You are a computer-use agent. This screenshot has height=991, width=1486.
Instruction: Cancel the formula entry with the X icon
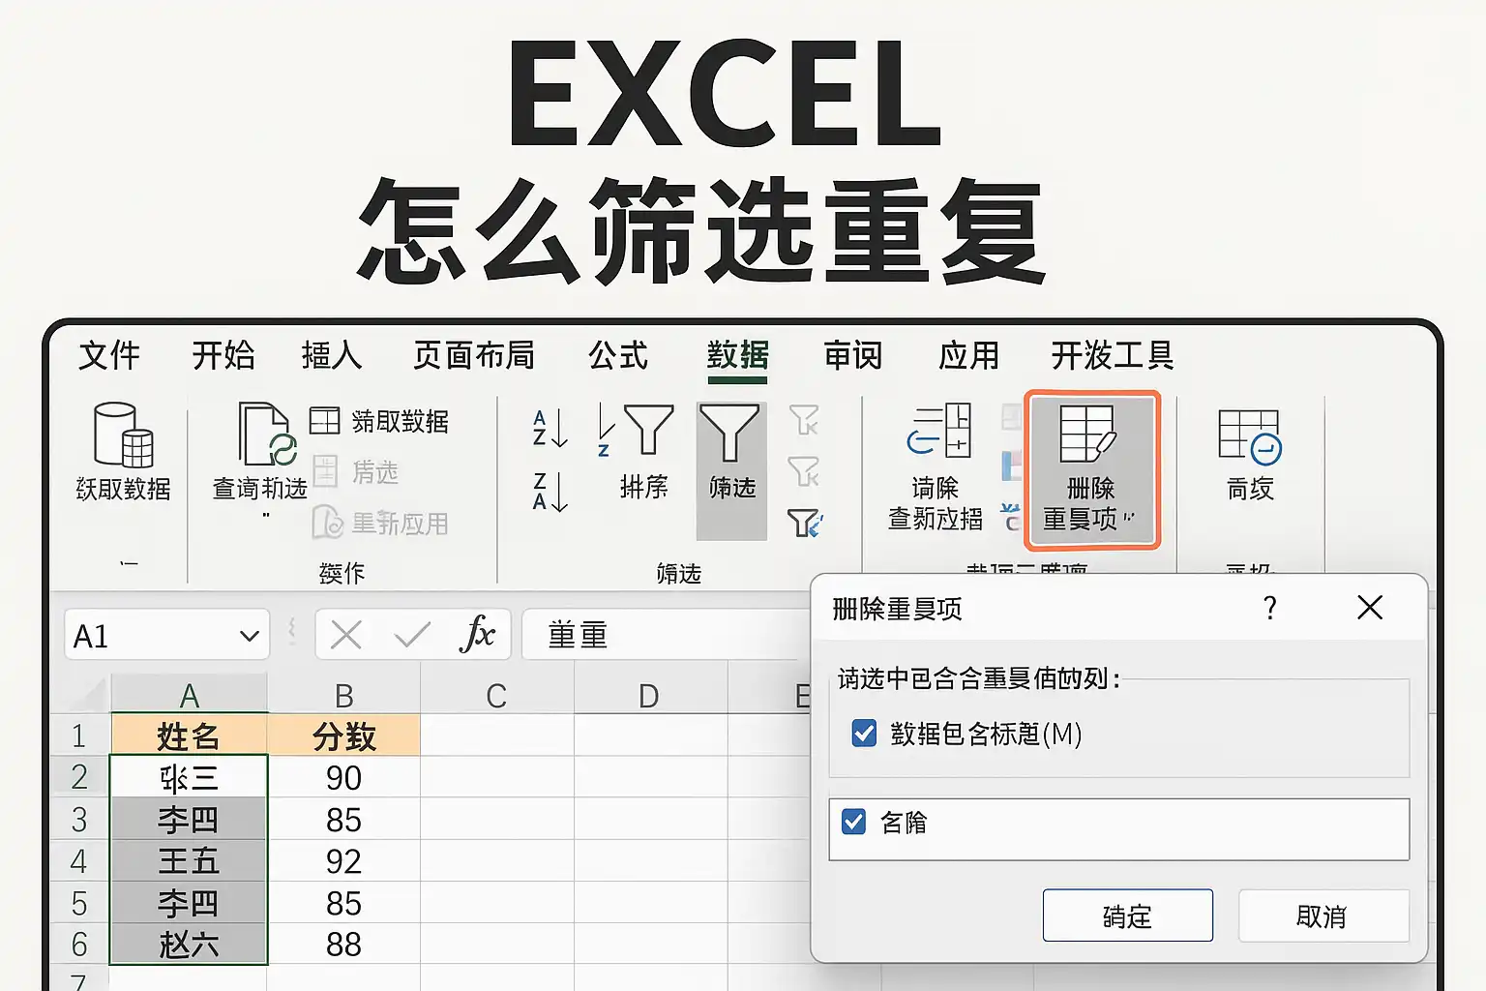[x=345, y=635]
